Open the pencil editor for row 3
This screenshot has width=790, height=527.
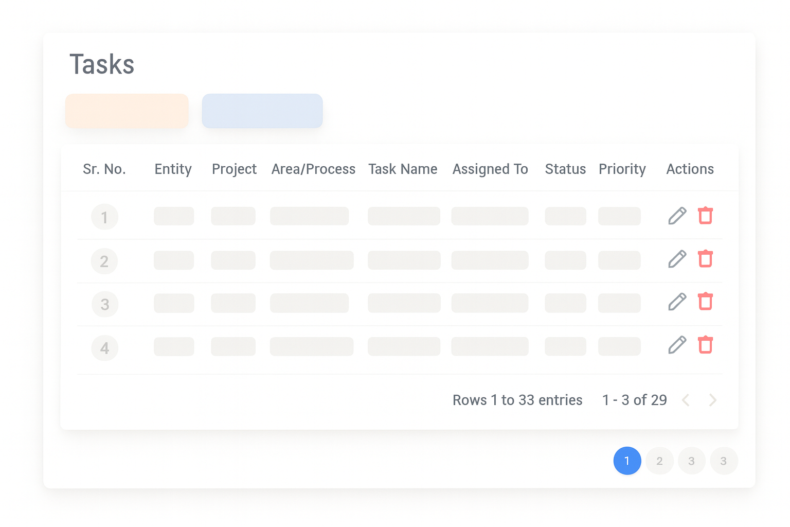677,302
